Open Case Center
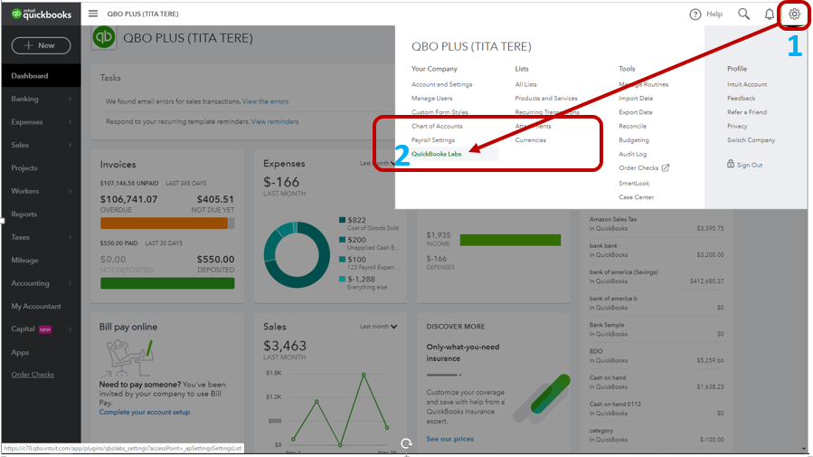Image resolution: width=813 pixels, height=457 pixels. pyautogui.click(x=636, y=197)
